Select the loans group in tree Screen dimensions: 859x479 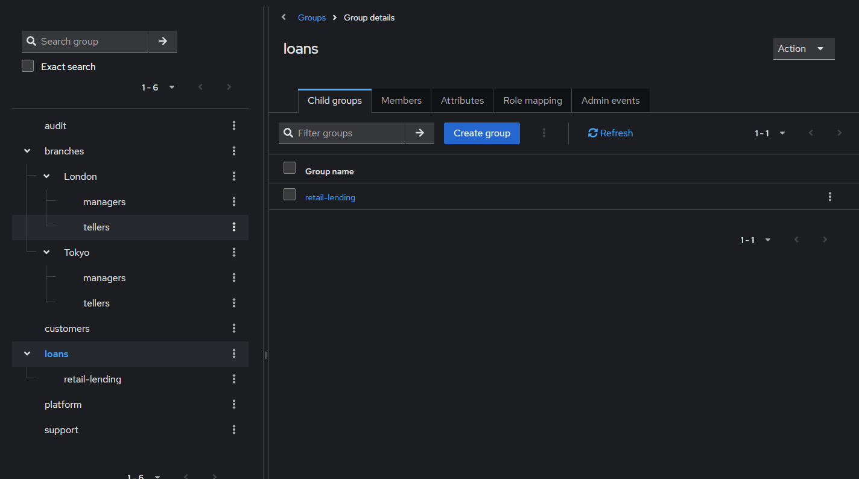tap(56, 354)
